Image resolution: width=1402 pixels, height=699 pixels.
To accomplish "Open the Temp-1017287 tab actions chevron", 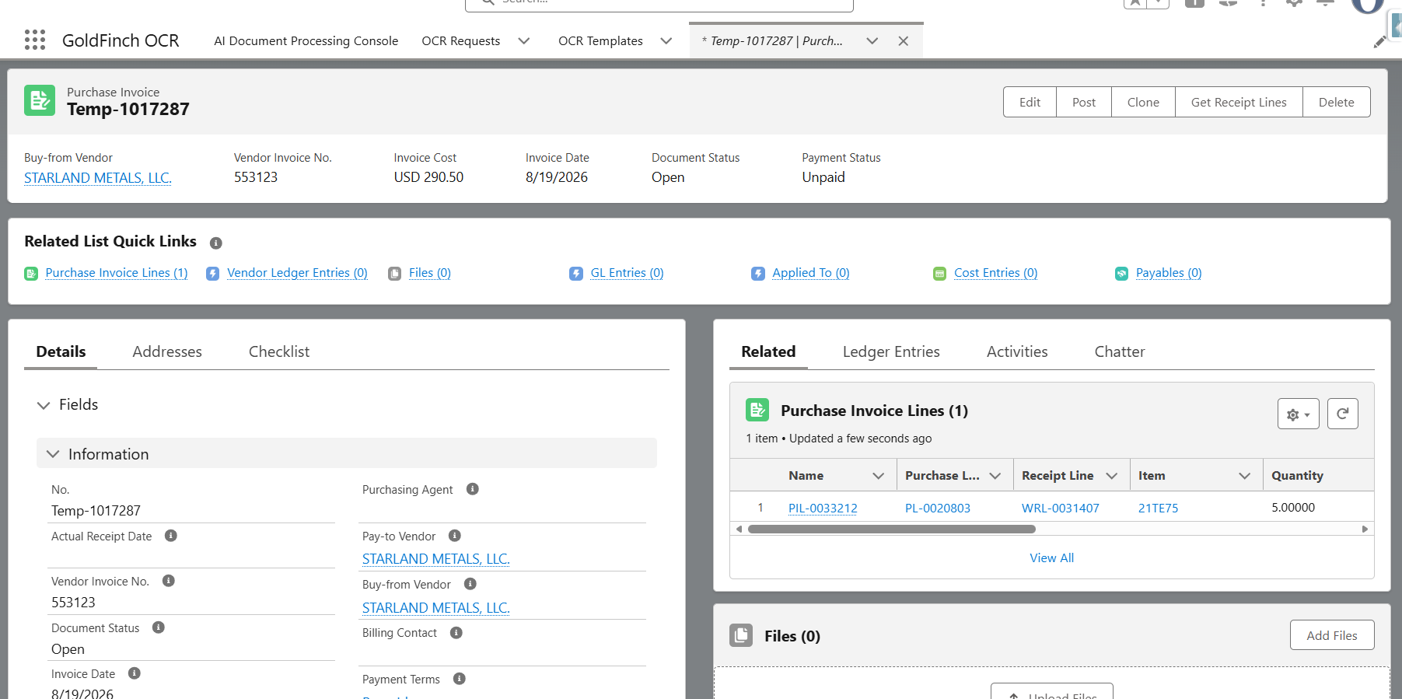I will coord(872,41).
